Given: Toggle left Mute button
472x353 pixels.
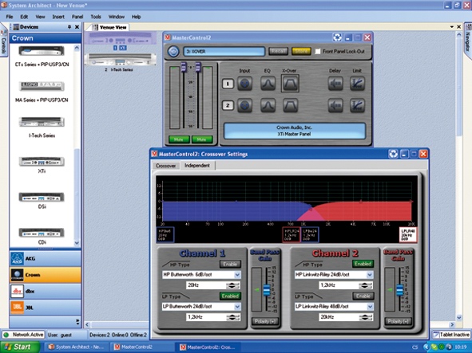Looking at the screenshot, I should point(179,139).
